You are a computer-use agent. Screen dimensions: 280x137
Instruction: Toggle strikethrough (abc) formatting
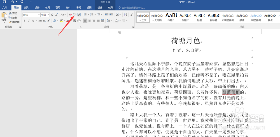coord(40,21)
